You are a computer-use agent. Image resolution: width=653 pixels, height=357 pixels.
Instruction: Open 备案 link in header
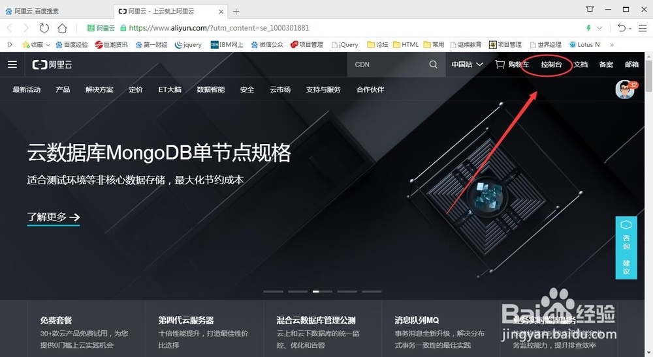click(606, 64)
